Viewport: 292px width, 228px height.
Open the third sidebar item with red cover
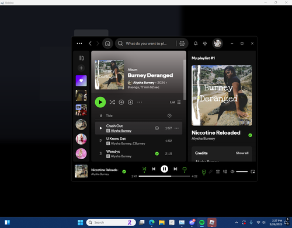(81, 110)
